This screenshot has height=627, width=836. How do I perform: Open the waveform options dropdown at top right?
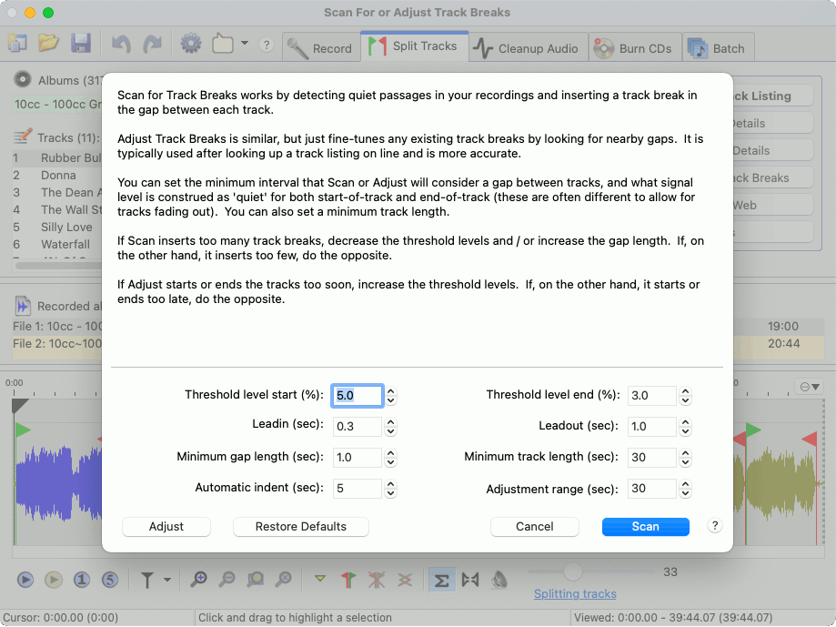pos(809,387)
